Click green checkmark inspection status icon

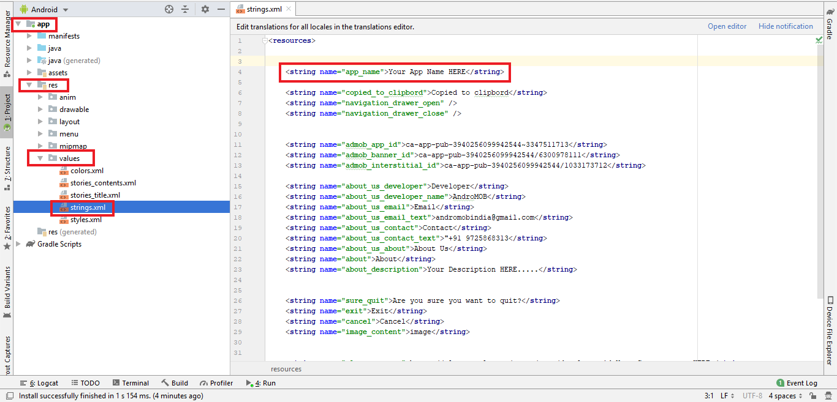[819, 40]
